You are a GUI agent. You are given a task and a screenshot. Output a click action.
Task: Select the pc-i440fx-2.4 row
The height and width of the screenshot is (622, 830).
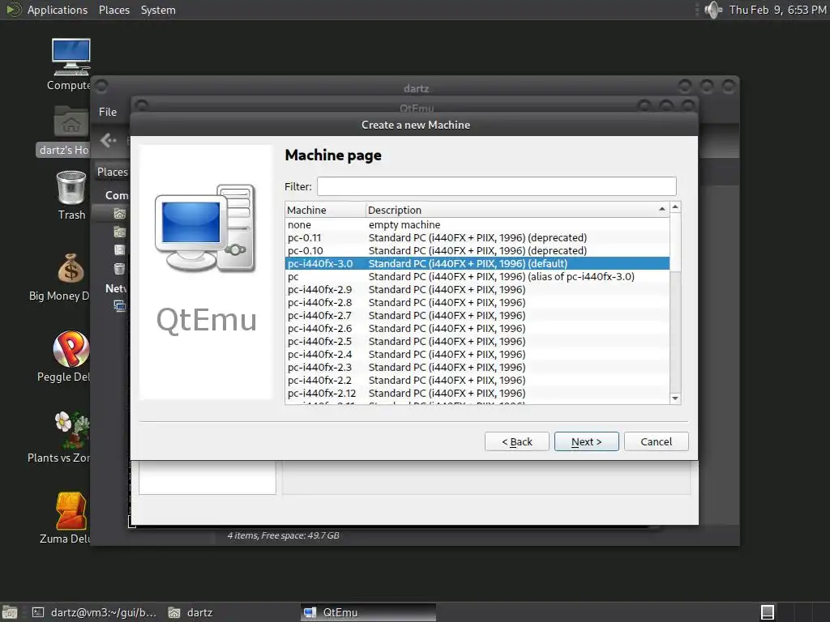477,355
